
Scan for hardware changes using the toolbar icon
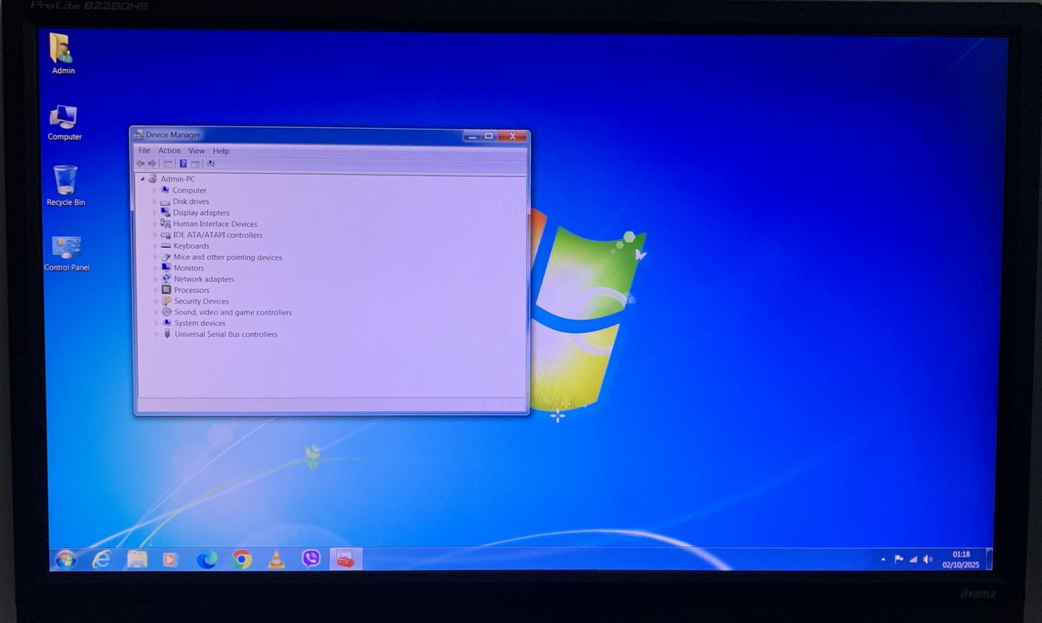pos(210,164)
